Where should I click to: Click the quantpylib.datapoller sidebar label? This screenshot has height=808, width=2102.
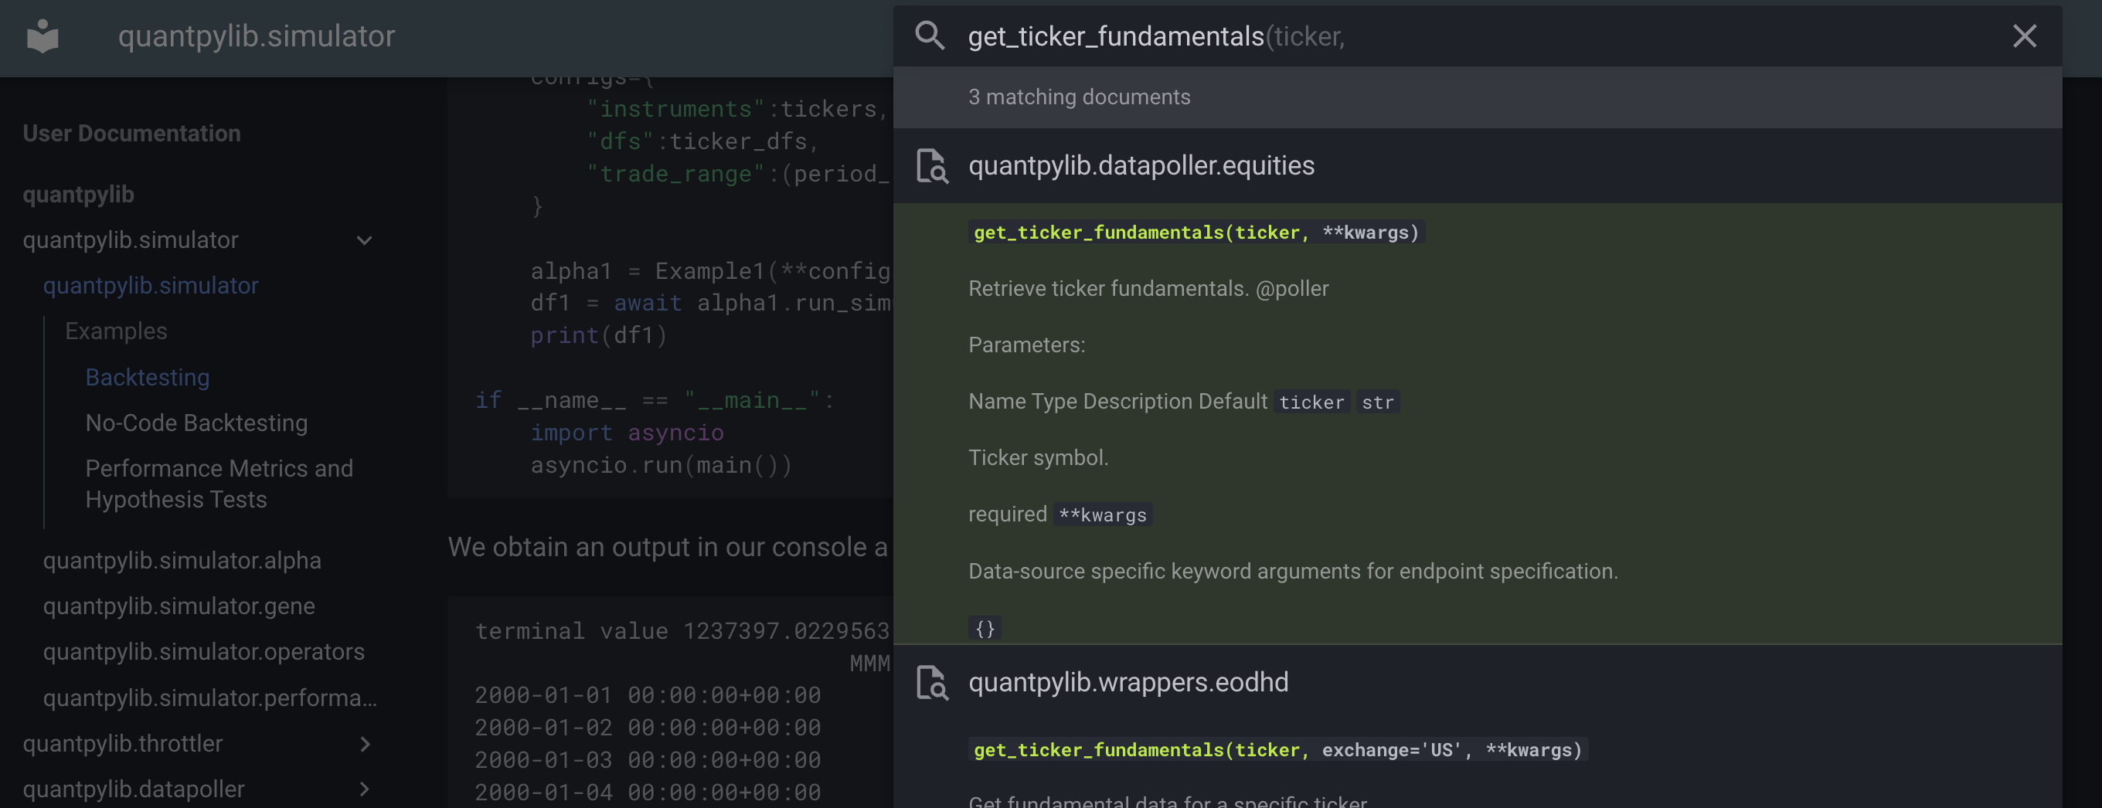(134, 789)
